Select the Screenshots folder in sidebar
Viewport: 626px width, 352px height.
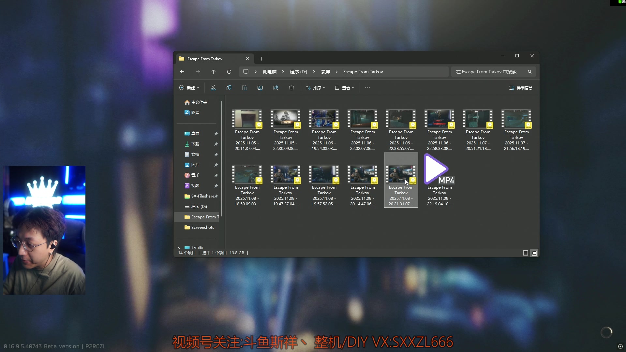[x=202, y=227]
